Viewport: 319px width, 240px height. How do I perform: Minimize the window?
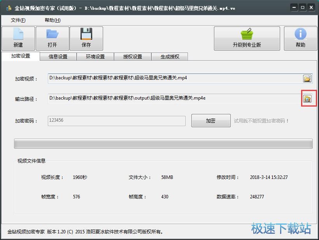pyautogui.click(x=294, y=8)
